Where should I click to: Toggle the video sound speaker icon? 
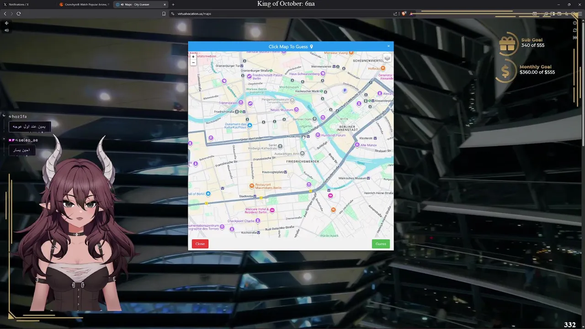pyautogui.click(x=6, y=30)
